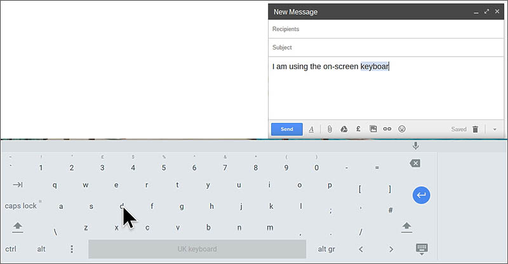This screenshot has width=508, height=264.
Task: Open keyboard menu three-dot key
Action: point(72,249)
